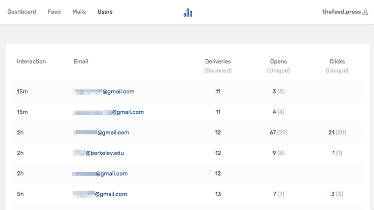Click the 7 opens count in 5h row
The height and width of the screenshot is (210, 374).
pyautogui.click(x=274, y=194)
